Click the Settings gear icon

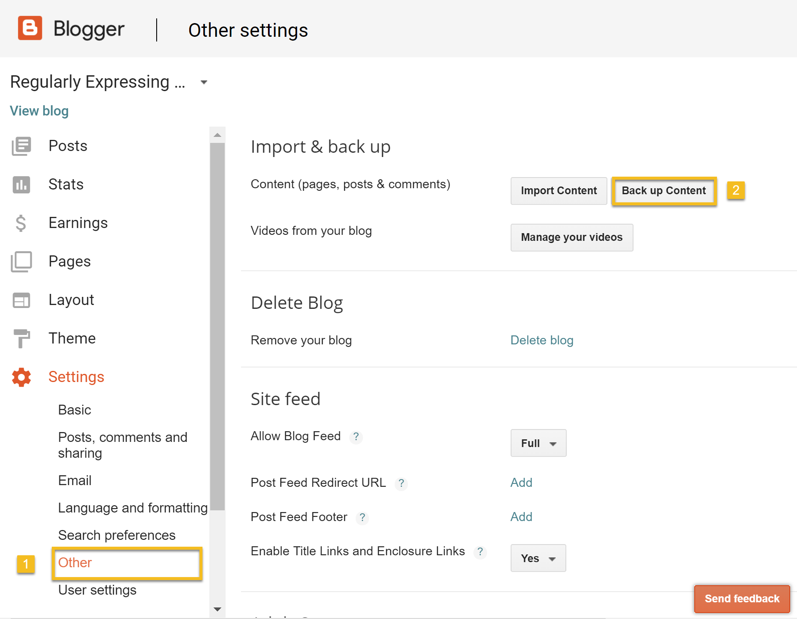click(21, 377)
